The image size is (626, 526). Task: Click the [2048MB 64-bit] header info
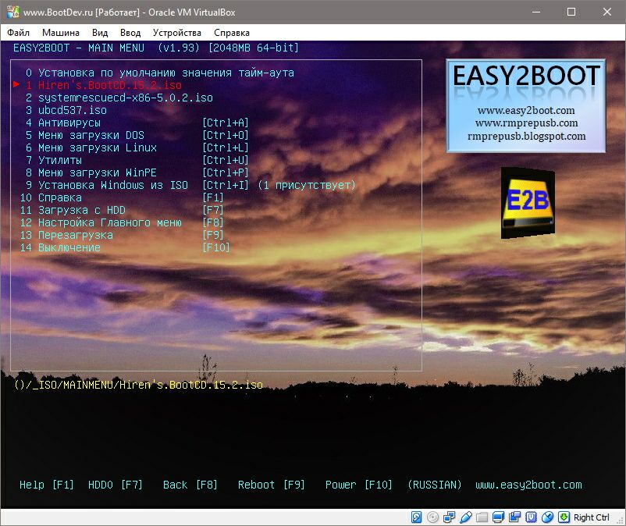tap(254, 48)
